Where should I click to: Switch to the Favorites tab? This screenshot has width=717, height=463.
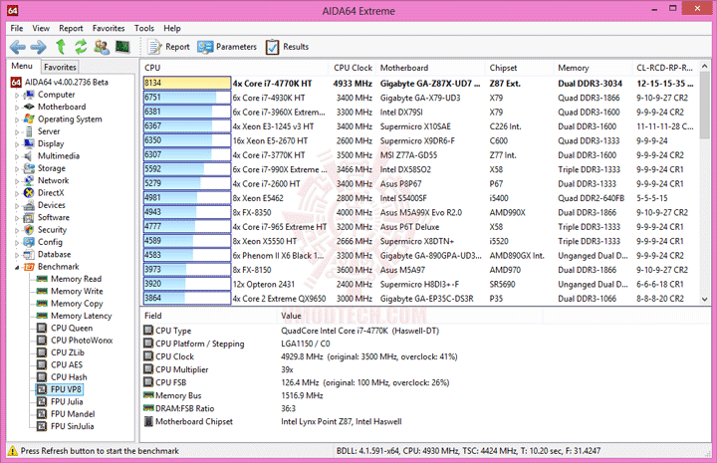click(x=60, y=67)
